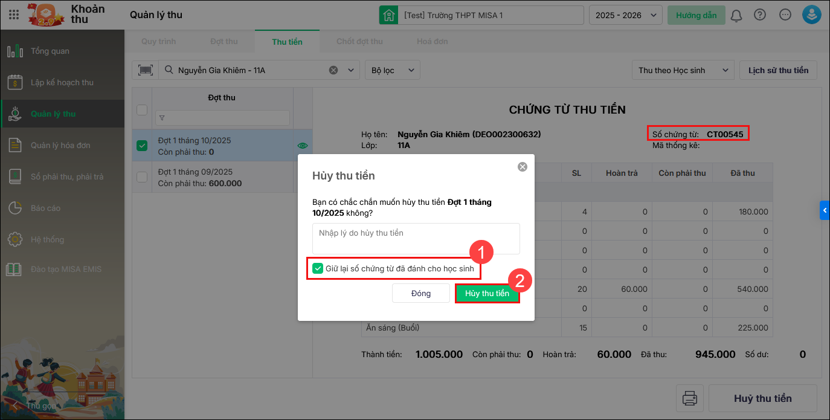Switch to Quy trình tab

point(159,42)
